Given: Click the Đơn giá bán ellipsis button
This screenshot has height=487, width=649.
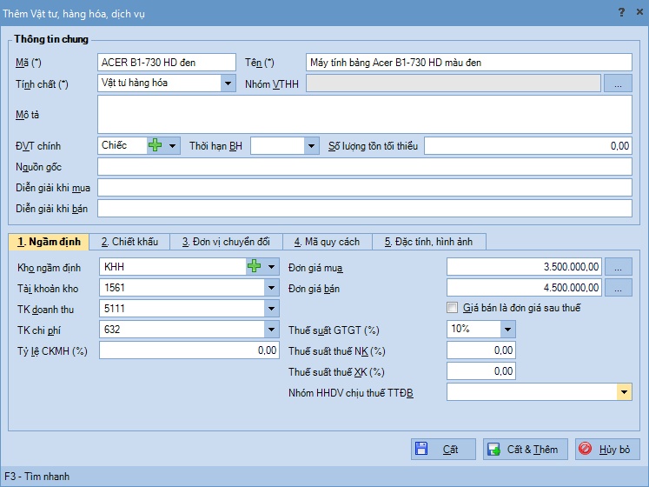Looking at the screenshot, I should click(619, 288).
